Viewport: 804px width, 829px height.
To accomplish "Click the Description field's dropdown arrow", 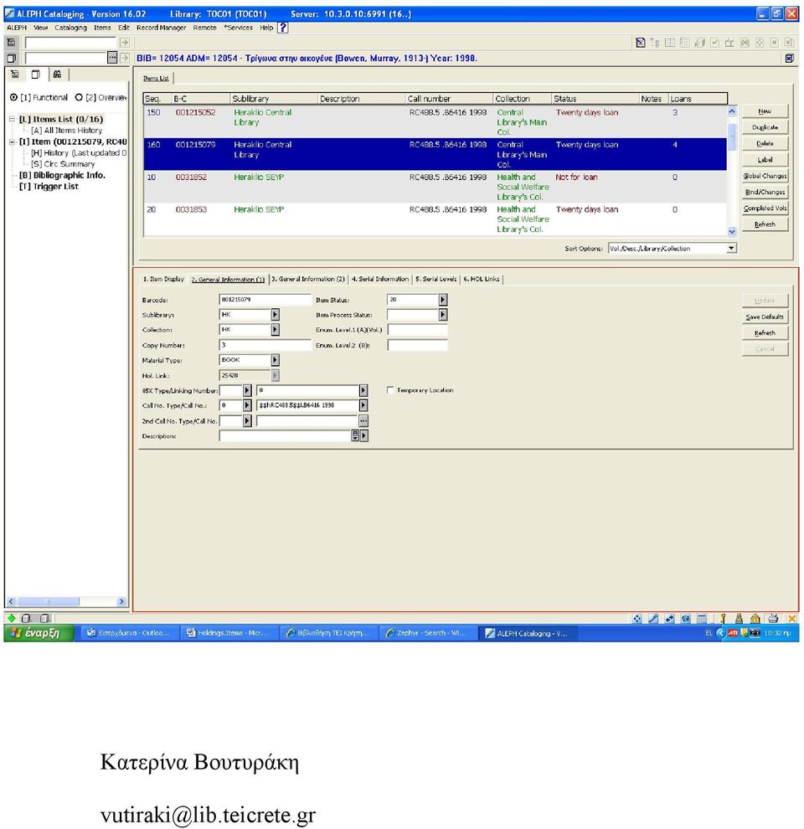I will [364, 436].
